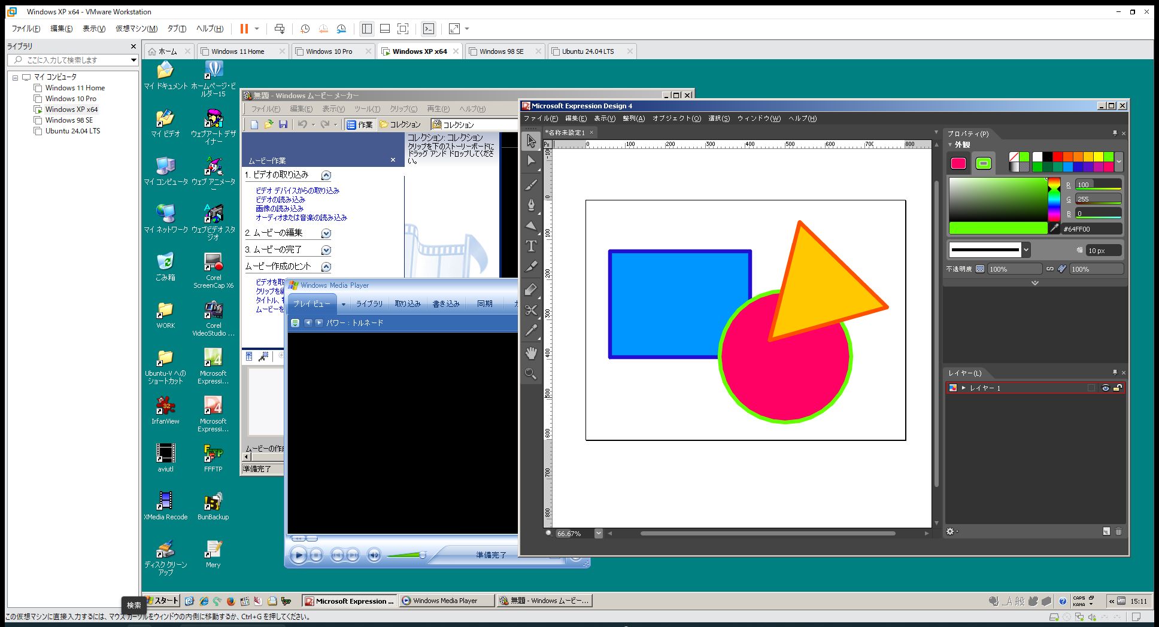Image resolution: width=1159 pixels, height=627 pixels.
Task: Expand the レイヤー 1 disclosure triangle
Action: pyautogui.click(x=964, y=388)
